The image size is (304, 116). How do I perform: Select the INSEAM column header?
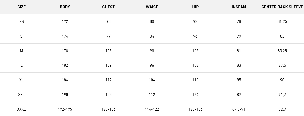pos(239,7)
